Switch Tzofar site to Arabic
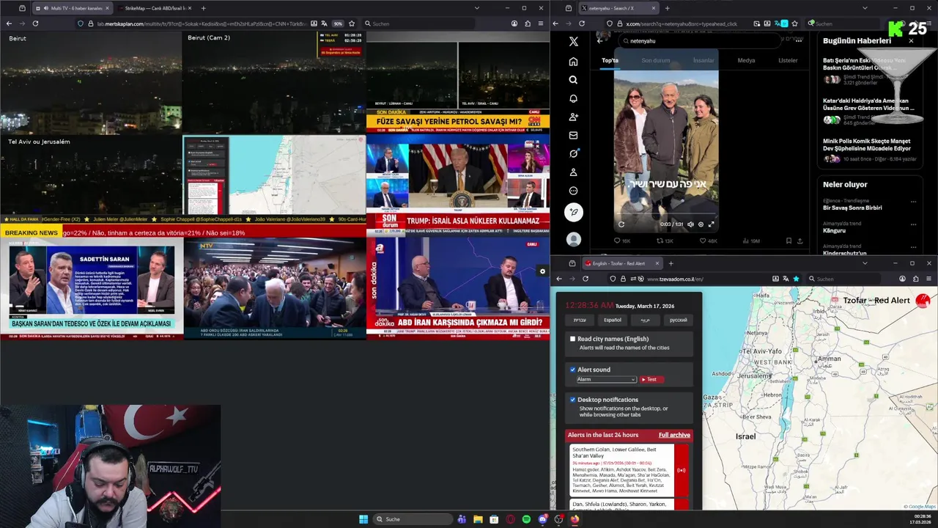The height and width of the screenshot is (528, 938). 645,320
